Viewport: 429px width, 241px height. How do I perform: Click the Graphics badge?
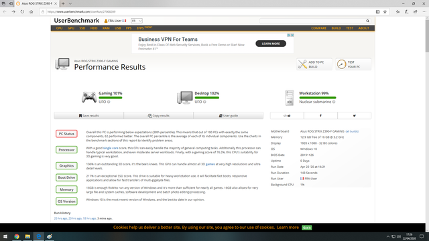click(x=66, y=165)
